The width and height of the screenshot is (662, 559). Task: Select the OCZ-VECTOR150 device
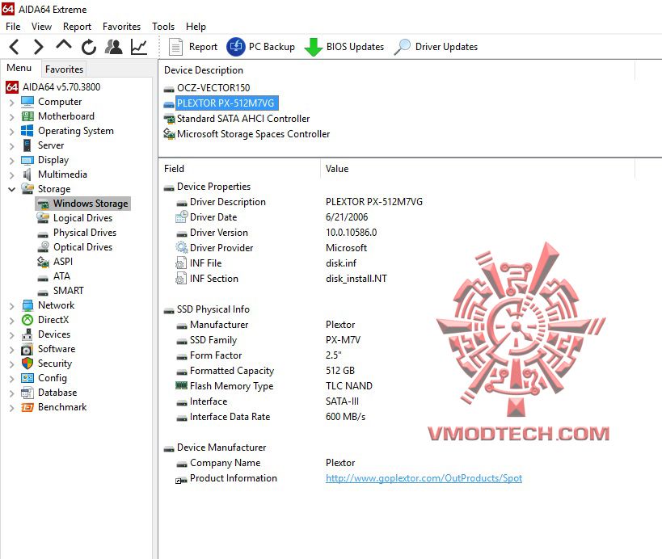pos(213,88)
